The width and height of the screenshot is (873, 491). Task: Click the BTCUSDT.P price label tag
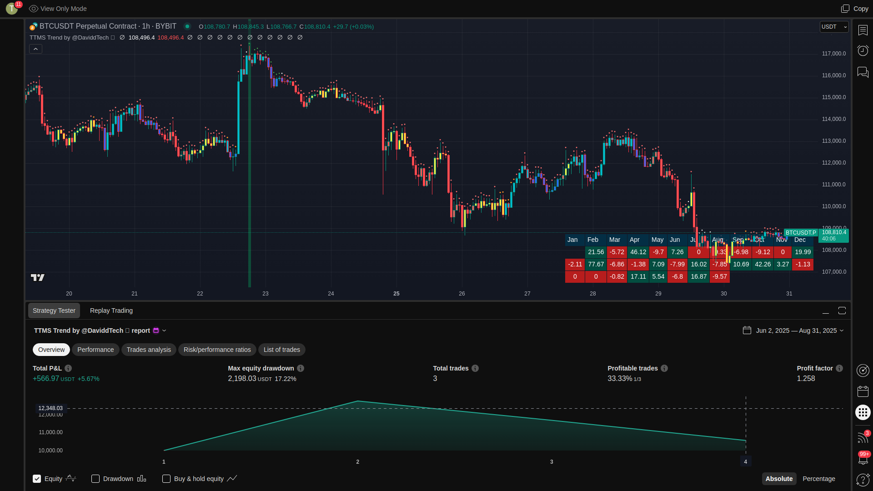(801, 233)
